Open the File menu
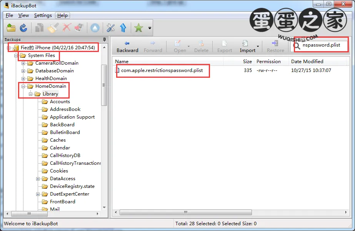 (9, 15)
